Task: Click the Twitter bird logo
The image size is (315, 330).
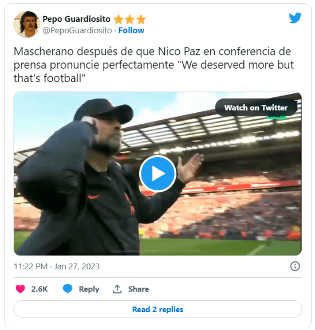Action: pos(295,18)
